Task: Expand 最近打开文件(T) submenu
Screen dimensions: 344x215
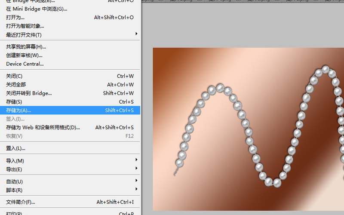Action: [x=70, y=35]
